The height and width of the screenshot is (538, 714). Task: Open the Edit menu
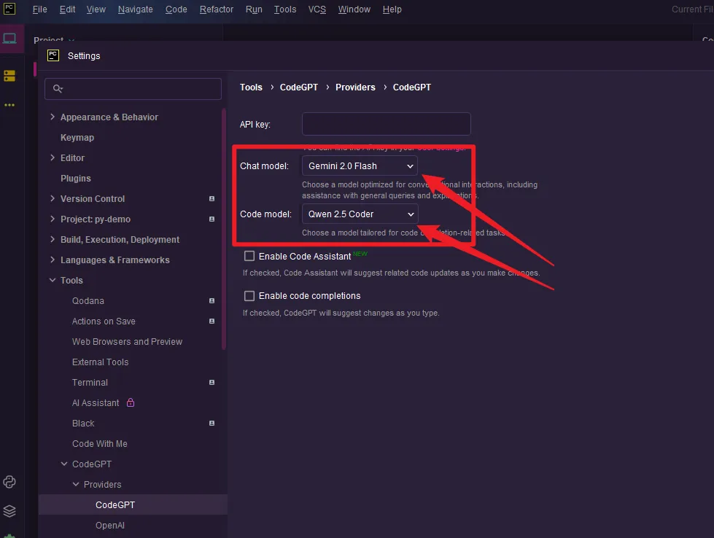pyautogui.click(x=67, y=9)
